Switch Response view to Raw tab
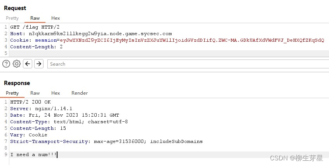Screen dimensions: 329x165 35,93
